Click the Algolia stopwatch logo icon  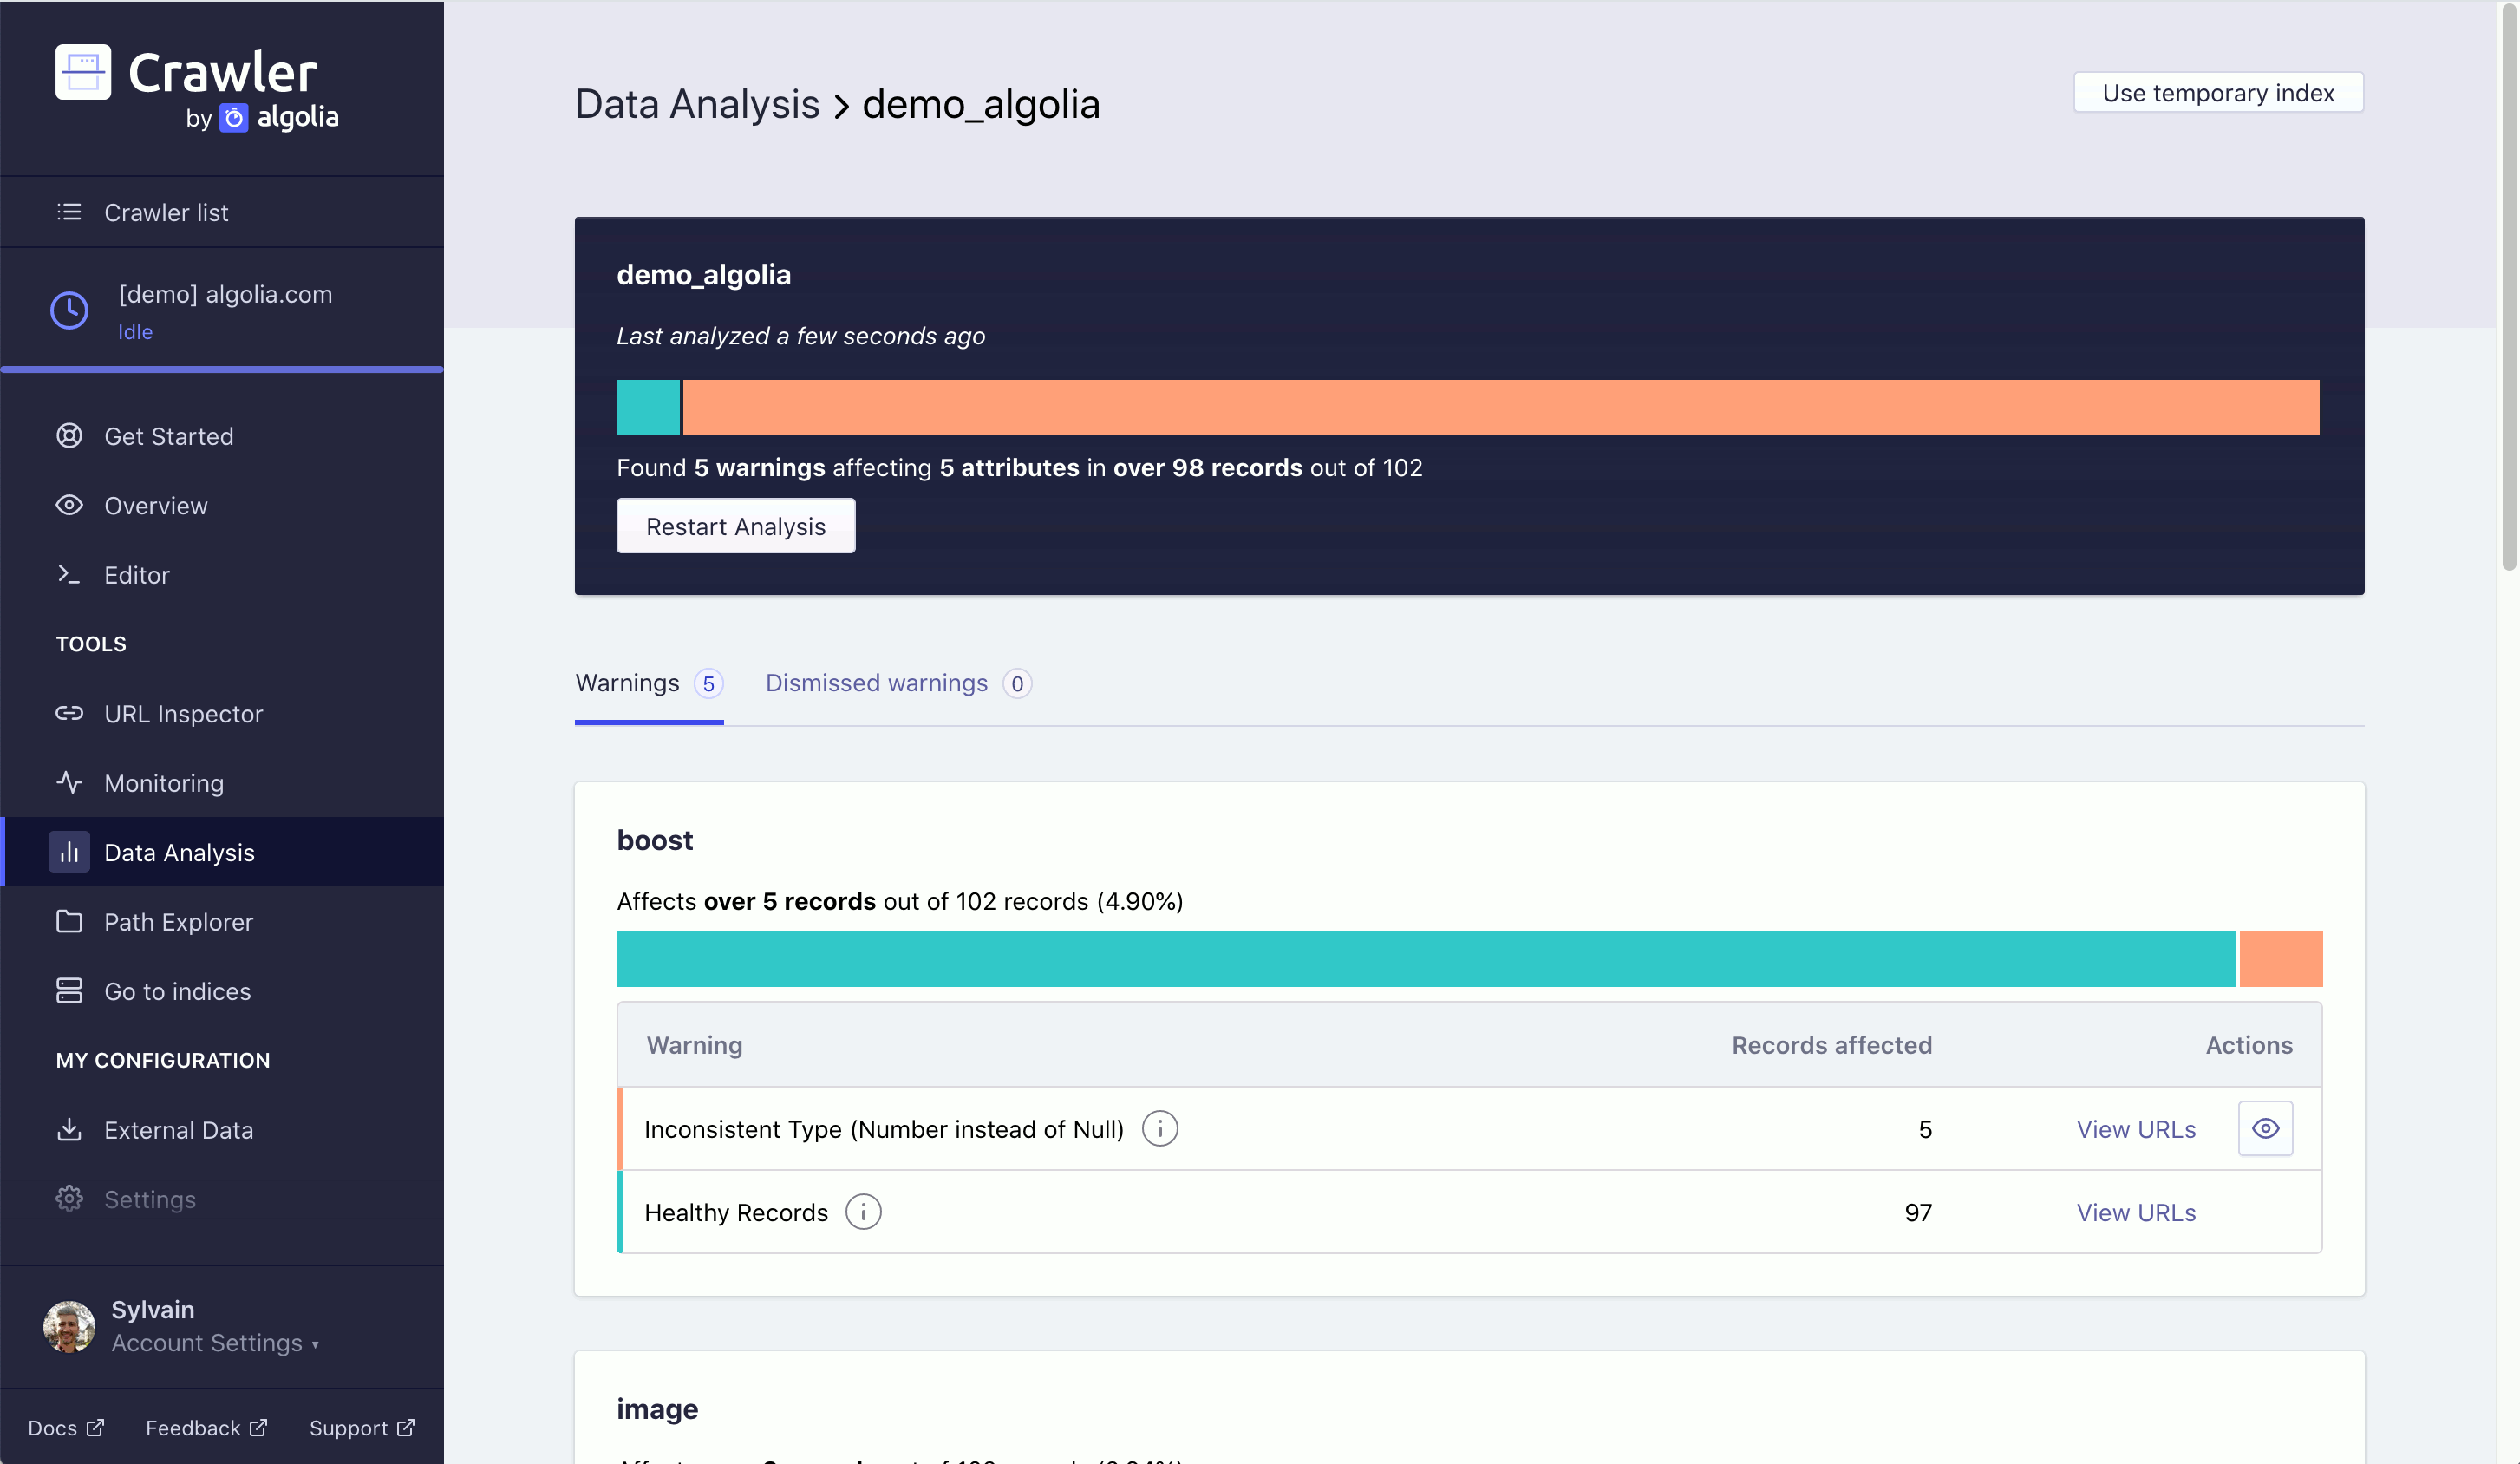coord(233,118)
